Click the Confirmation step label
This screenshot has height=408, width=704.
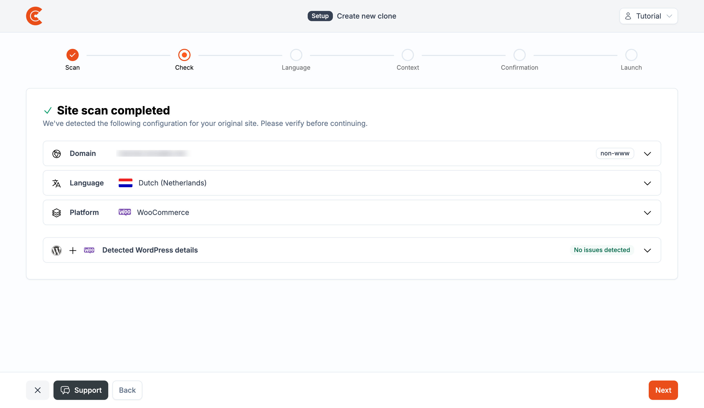coord(519,68)
